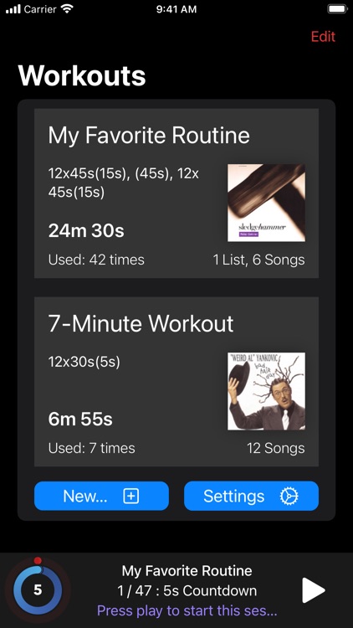Tap the play button in bottom bar
The width and height of the screenshot is (353, 628).
(314, 590)
